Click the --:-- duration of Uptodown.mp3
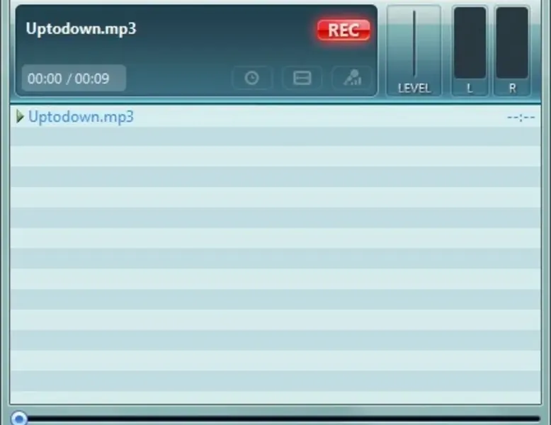551x425 pixels. pos(521,118)
